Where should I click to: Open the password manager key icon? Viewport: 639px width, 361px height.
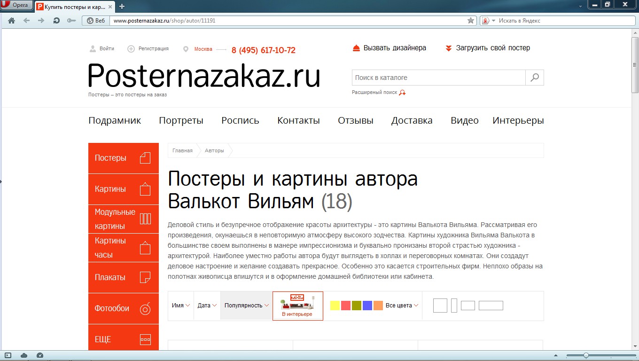click(71, 21)
